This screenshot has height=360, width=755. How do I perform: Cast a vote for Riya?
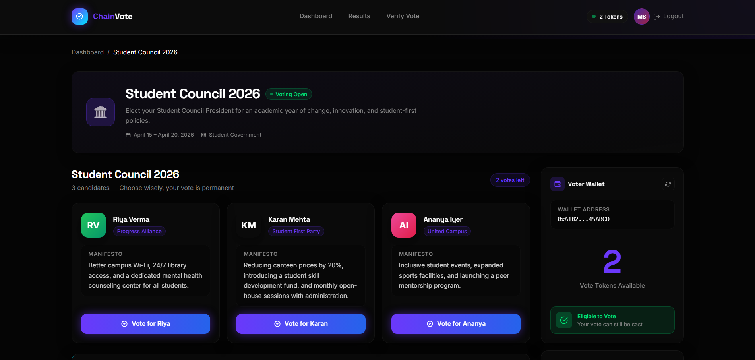(145, 324)
